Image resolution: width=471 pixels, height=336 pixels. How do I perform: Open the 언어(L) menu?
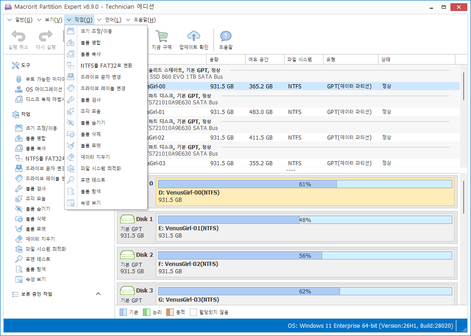pyautogui.click(x=110, y=20)
